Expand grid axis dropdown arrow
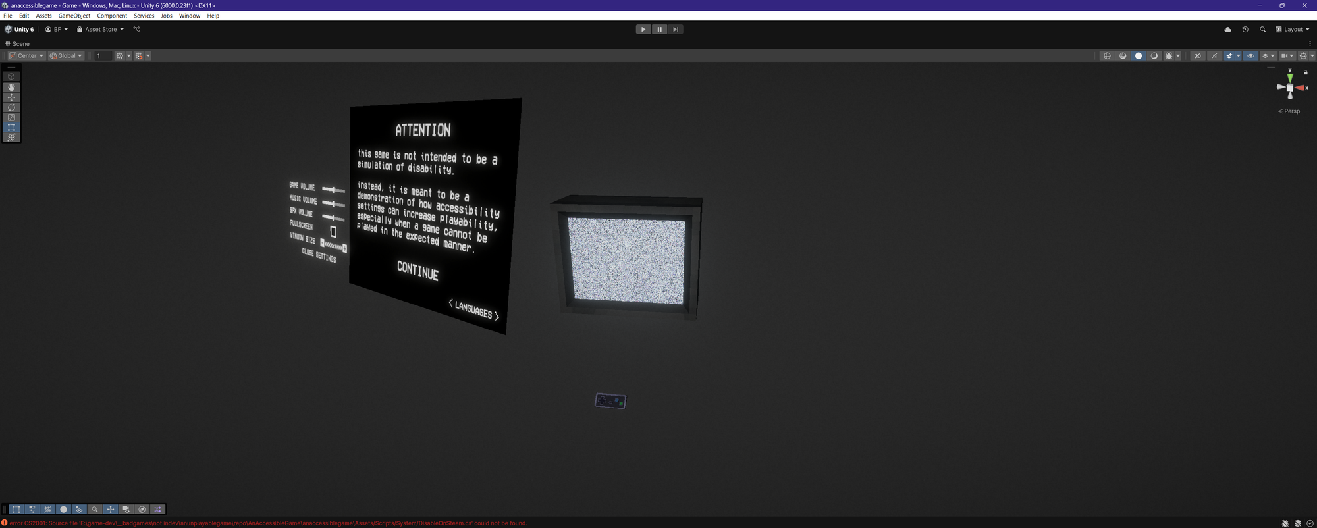Viewport: 1317px width, 528px height. tap(128, 56)
